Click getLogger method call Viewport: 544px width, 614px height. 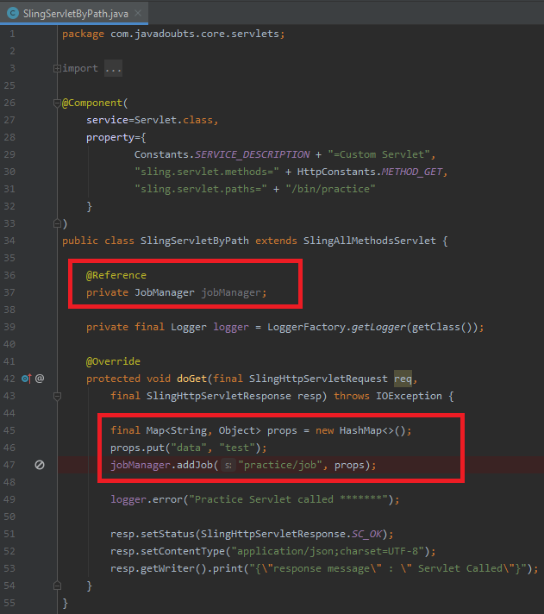tap(378, 327)
